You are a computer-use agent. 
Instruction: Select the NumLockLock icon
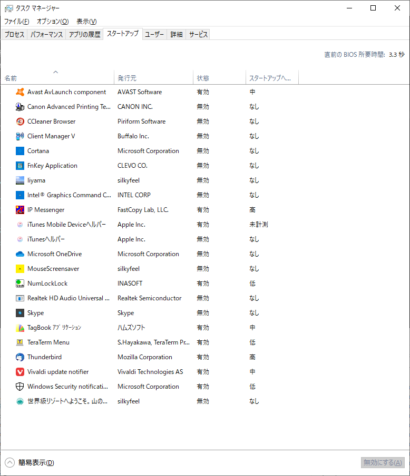tap(20, 283)
